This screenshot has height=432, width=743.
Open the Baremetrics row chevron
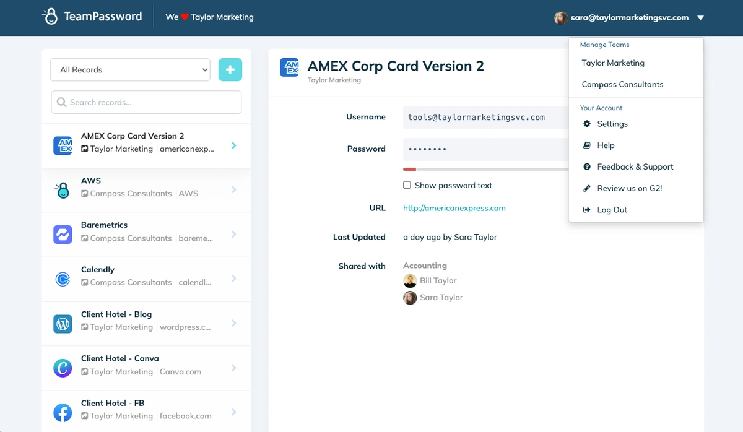tap(234, 234)
